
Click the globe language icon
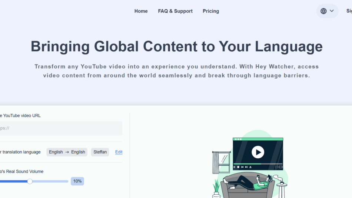point(323,11)
